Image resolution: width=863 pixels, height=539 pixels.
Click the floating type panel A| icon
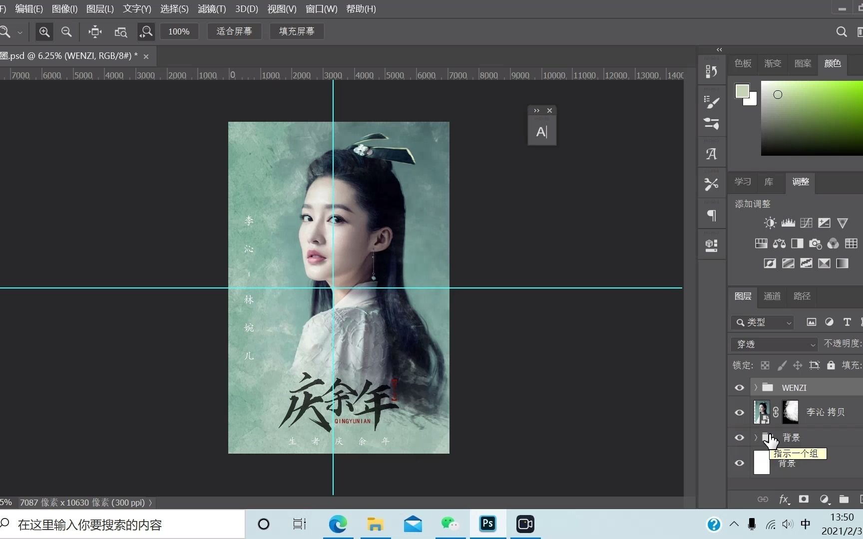[x=542, y=132]
